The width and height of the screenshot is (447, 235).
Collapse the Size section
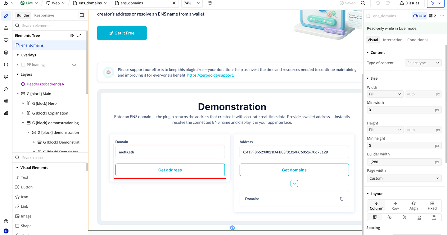pyautogui.click(x=368, y=78)
